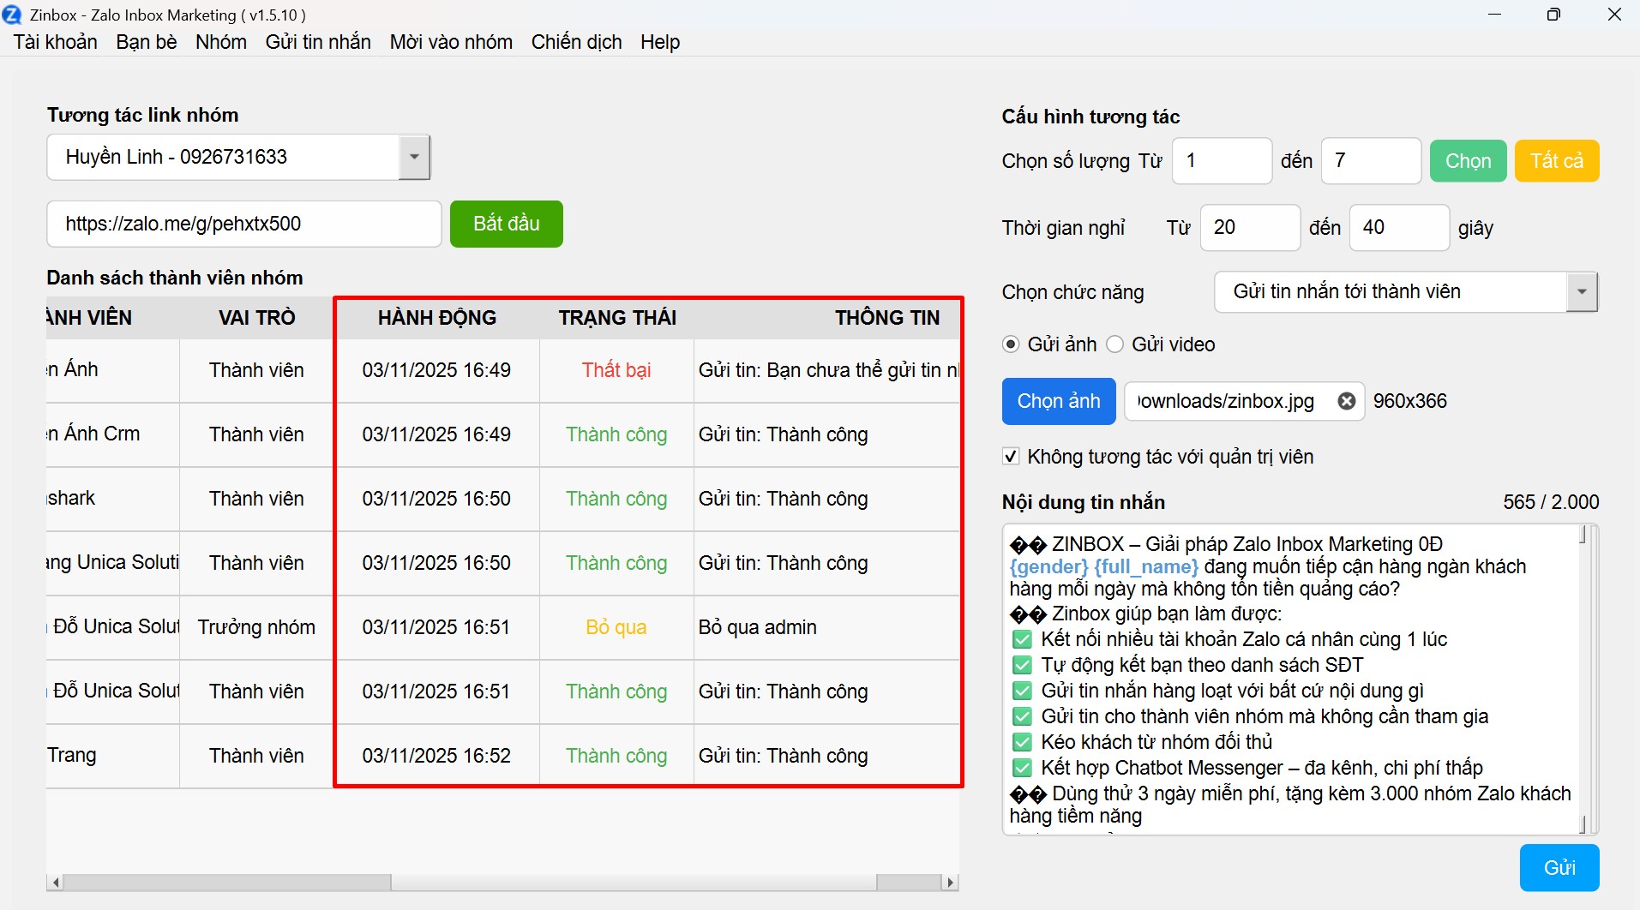Click the horizontal scrollbar right arrow

point(949,882)
